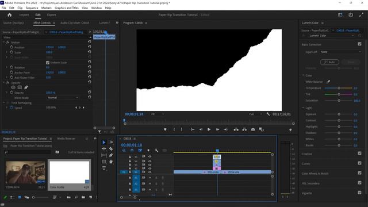Adjust the Saturation slider handle
The width and height of the screenshot is (368, 207).
(339, 101)
